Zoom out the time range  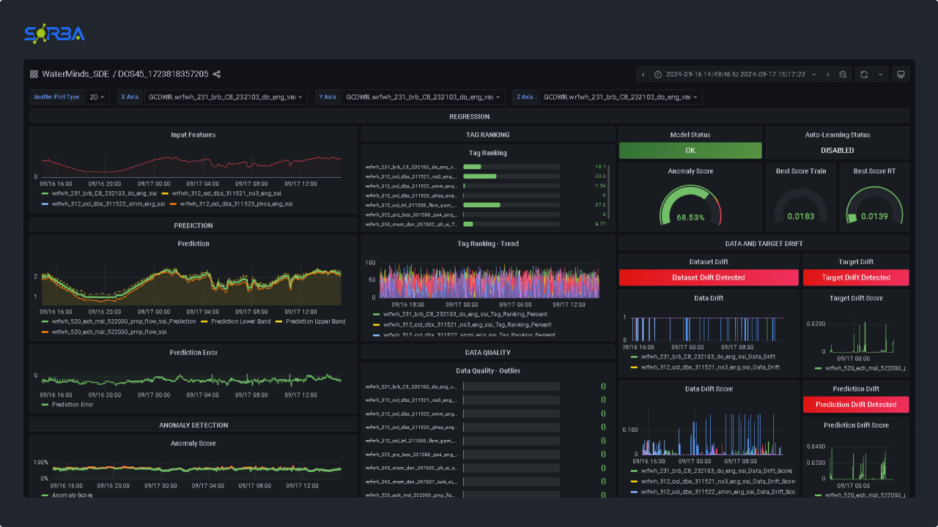click(843, 74)
